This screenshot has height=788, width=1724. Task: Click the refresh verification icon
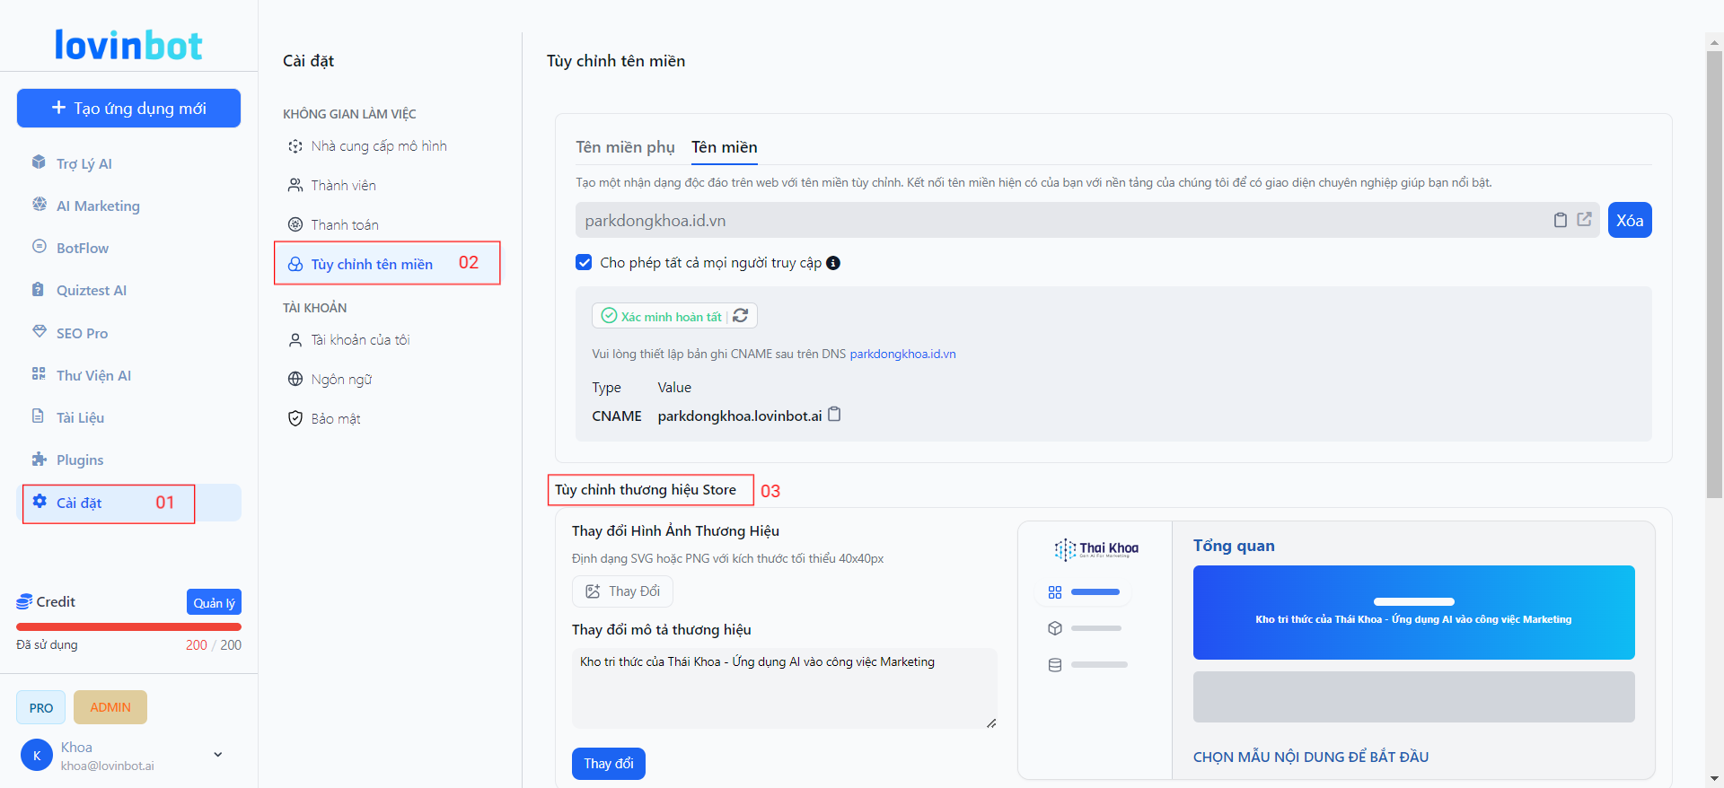coord(741,316)
